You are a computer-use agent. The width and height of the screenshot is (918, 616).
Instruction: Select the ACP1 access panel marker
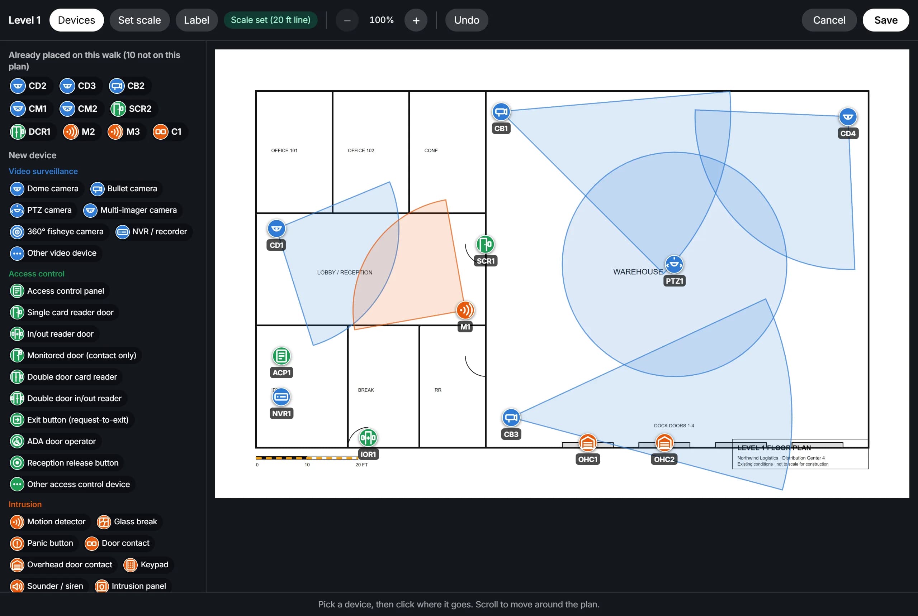pyautogui.click(x=281, y=356)
